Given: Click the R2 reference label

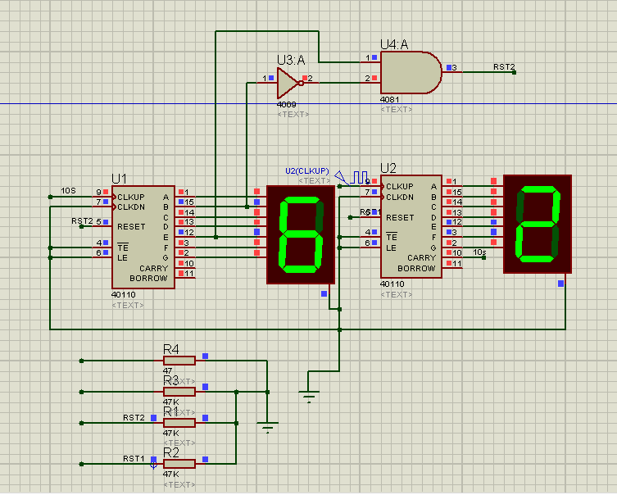Looking at the screenshot, I should [171, 452].
